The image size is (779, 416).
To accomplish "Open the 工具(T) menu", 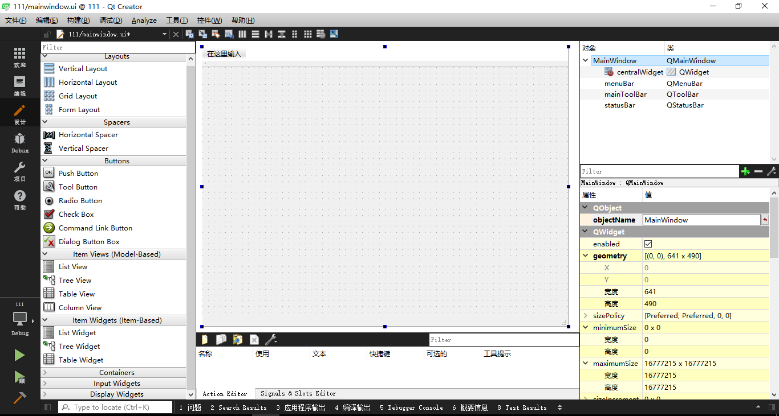I will tap(177, 20).
